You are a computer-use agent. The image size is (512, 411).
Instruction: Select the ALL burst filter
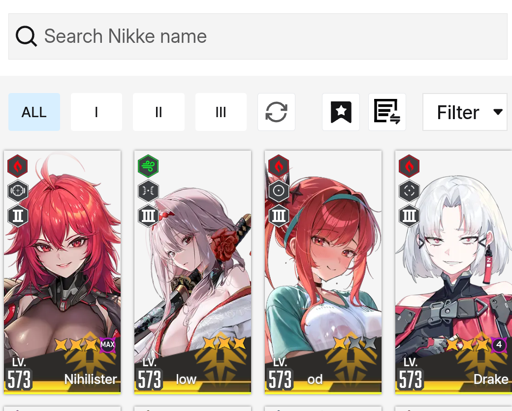point(34,112)
